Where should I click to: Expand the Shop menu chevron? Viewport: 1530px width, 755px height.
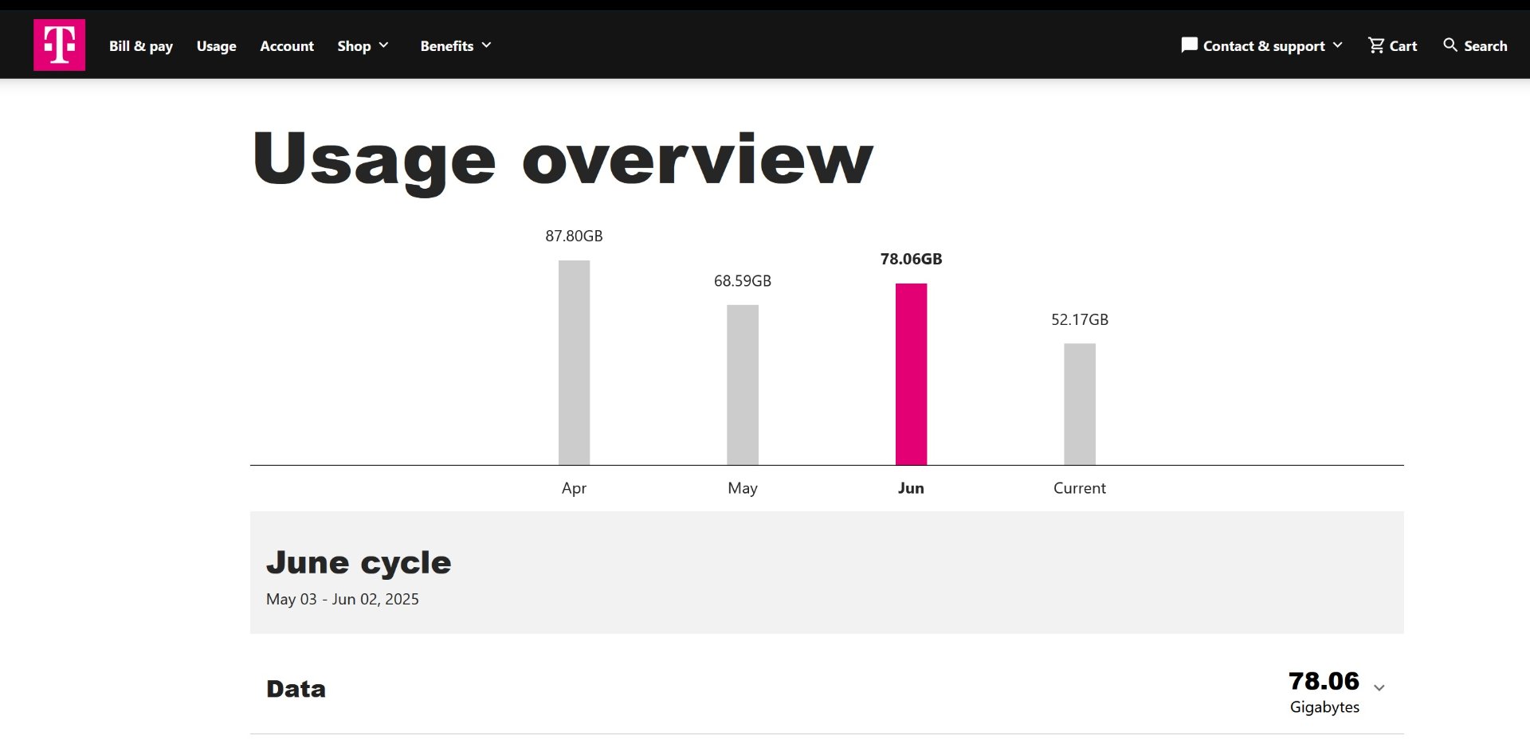(383, 45)
